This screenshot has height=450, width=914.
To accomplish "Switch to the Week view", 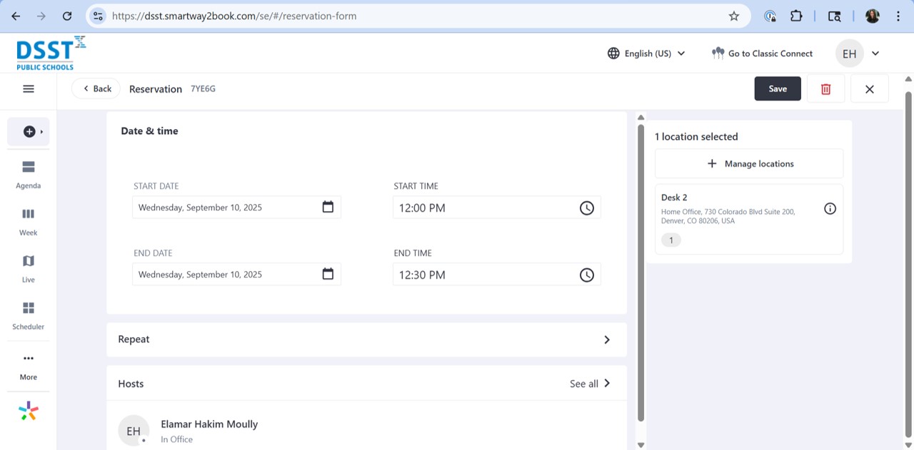I will tap(29, 222).
